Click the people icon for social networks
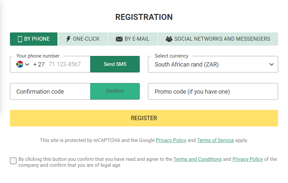Screen dimensions: 288x183 (169, 39)
